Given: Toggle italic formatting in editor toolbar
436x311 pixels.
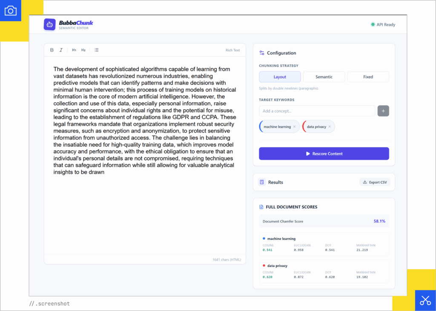Looking at the screenshot, I should [x=61, y=50].
